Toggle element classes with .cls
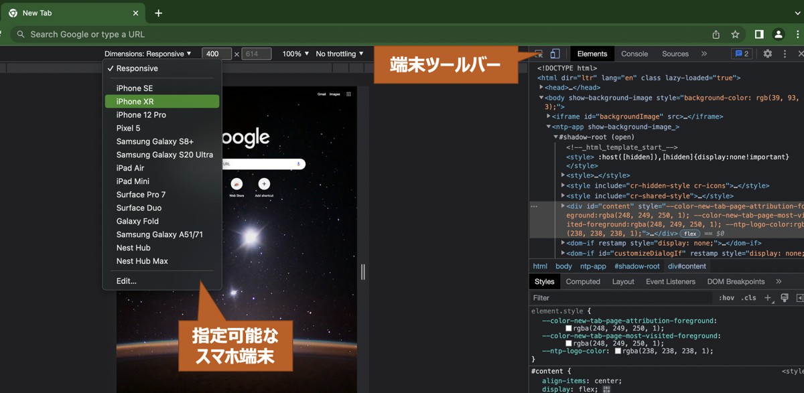804x393 pixels. pos(748,298)
